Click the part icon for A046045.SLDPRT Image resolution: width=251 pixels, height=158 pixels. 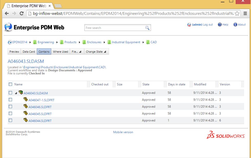tap(25, 113)
